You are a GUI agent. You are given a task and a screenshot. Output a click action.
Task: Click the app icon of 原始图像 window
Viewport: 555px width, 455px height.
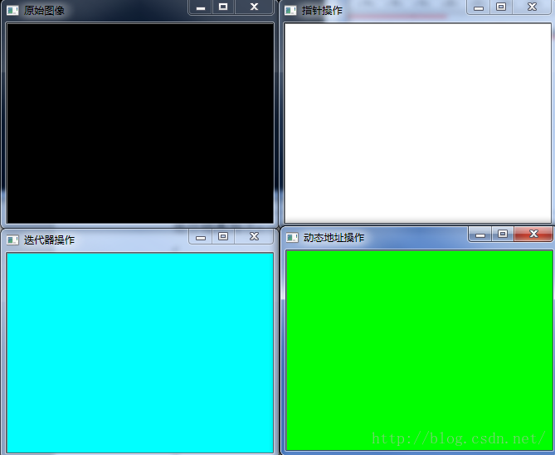coord(12,11)
